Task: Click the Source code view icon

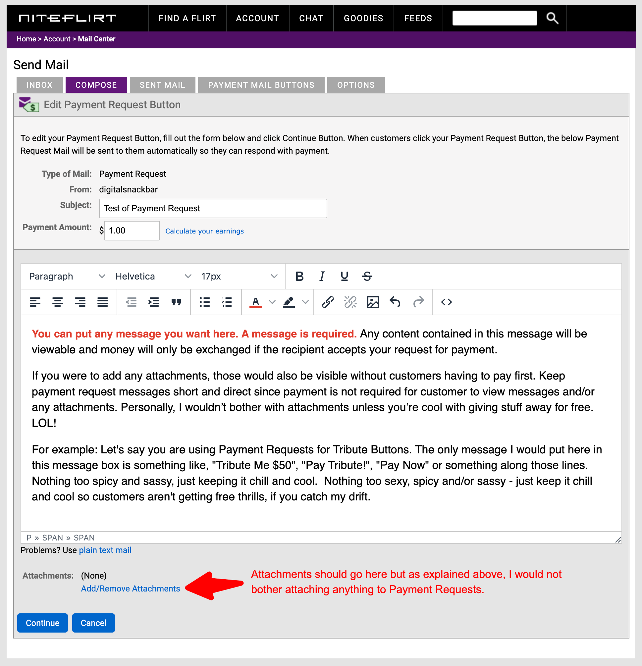Action: pyautogui.click(x=446, y=302)
